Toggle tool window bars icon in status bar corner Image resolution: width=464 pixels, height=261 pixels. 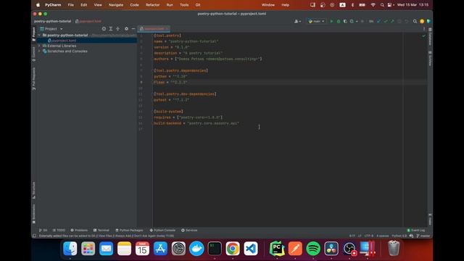[x=34, y=236]
